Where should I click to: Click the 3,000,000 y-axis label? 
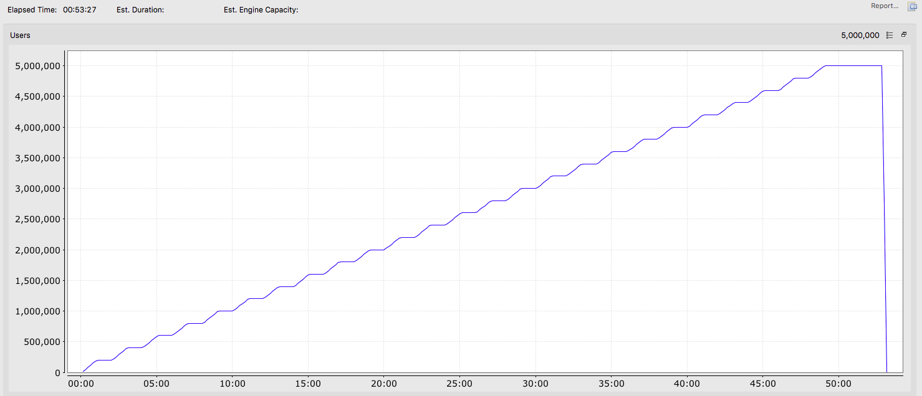(x=37, y=189)
